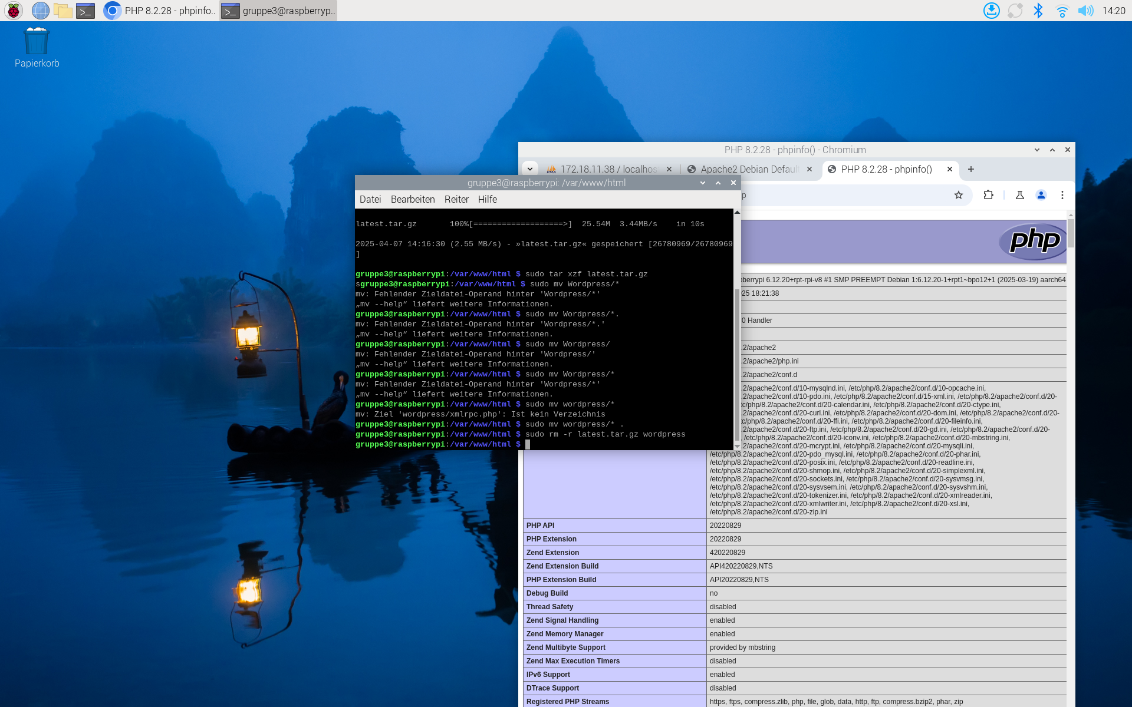Click the clock showing 14:20
1132x707 pixels.
[x=1114, y=11]
